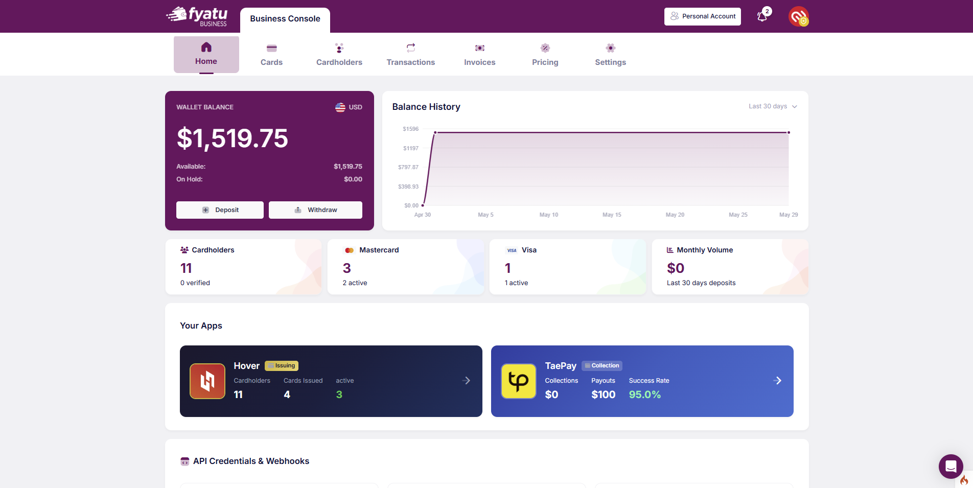Click the US flag currency icon

pos(340,107)
